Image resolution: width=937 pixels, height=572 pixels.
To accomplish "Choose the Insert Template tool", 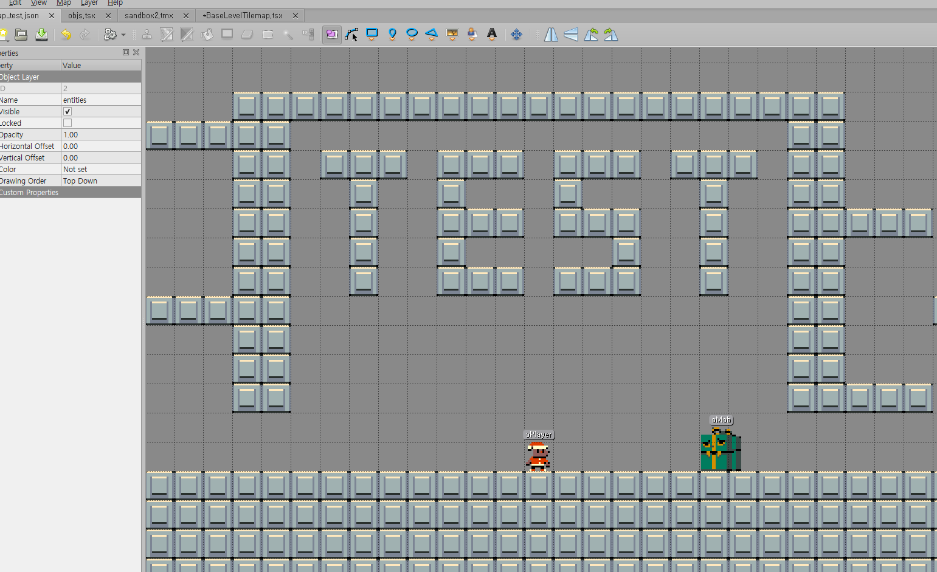I will pyautogui.click(x=472, y=35).
